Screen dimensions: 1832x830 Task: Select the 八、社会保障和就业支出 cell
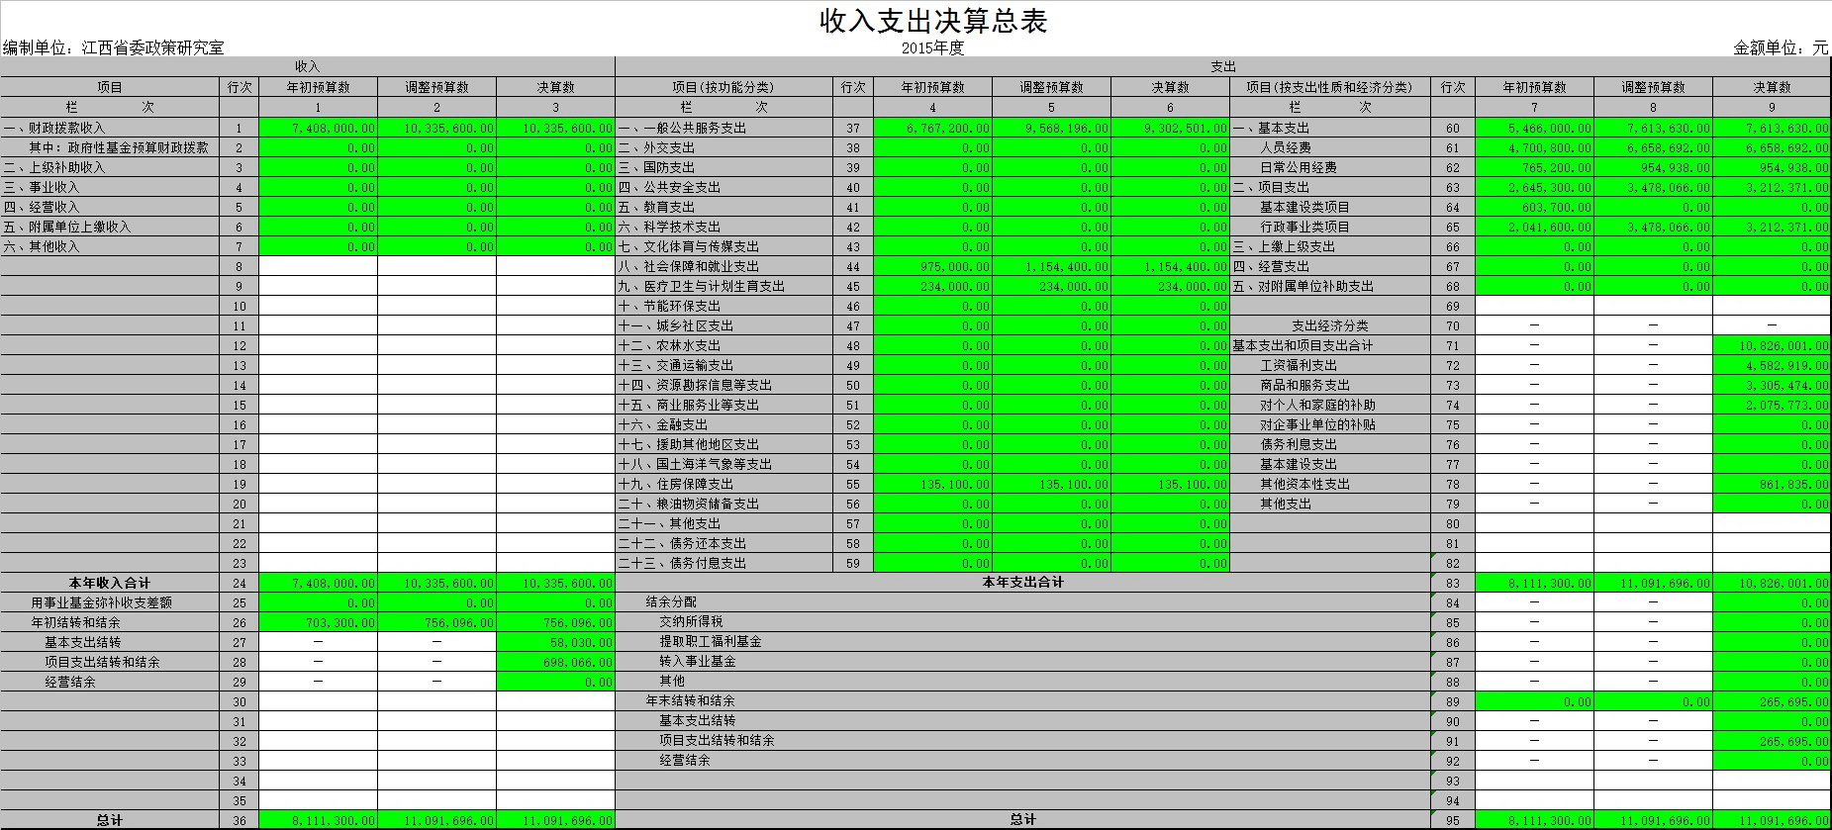(723, 266)
